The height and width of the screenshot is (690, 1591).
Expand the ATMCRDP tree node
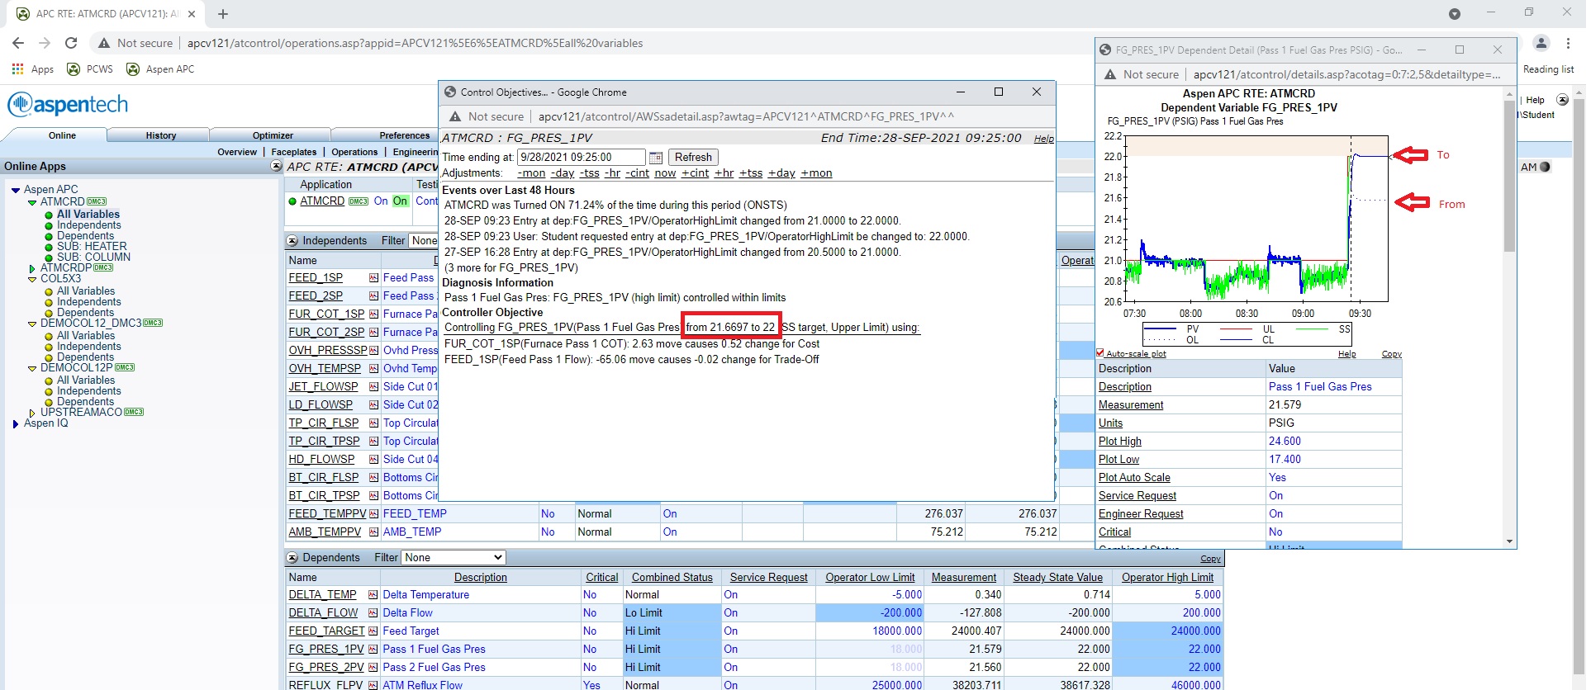(32, 269)
